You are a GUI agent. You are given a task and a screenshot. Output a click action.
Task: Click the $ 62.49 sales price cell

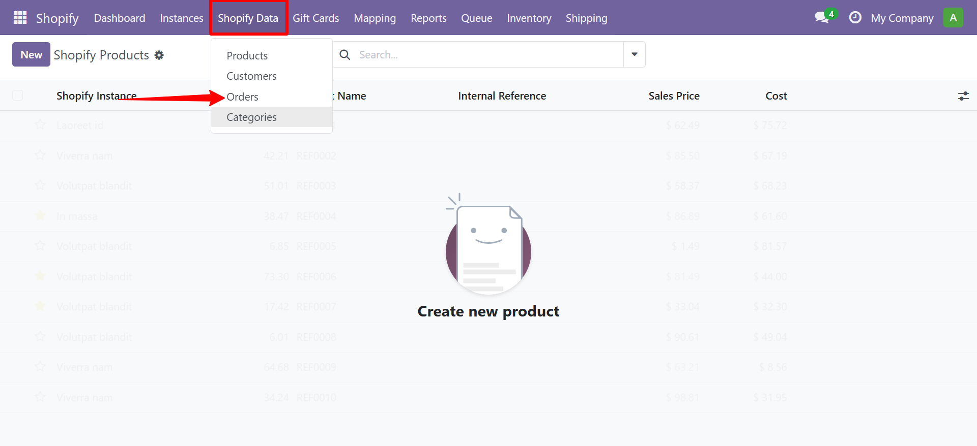(x=683, y=125)
